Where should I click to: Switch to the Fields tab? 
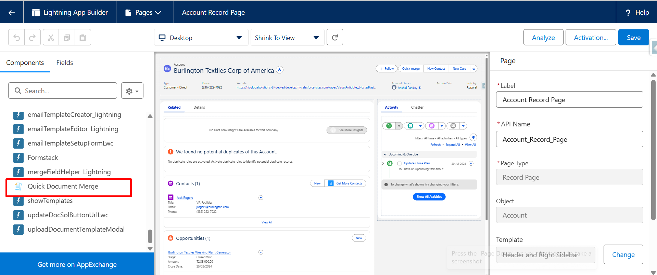(x=65, y=63)
